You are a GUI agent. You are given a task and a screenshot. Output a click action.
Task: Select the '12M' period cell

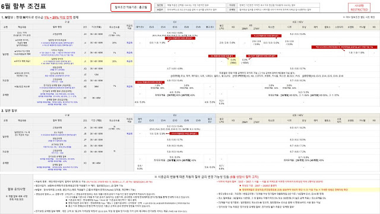96,75
